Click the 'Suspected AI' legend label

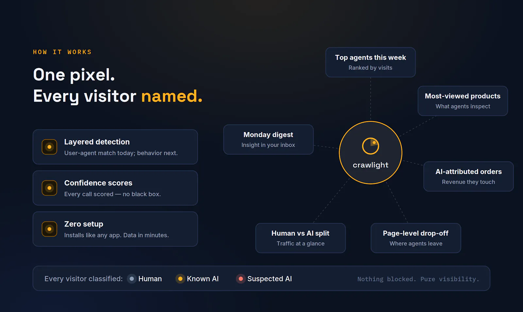click(x=269, y=279)
